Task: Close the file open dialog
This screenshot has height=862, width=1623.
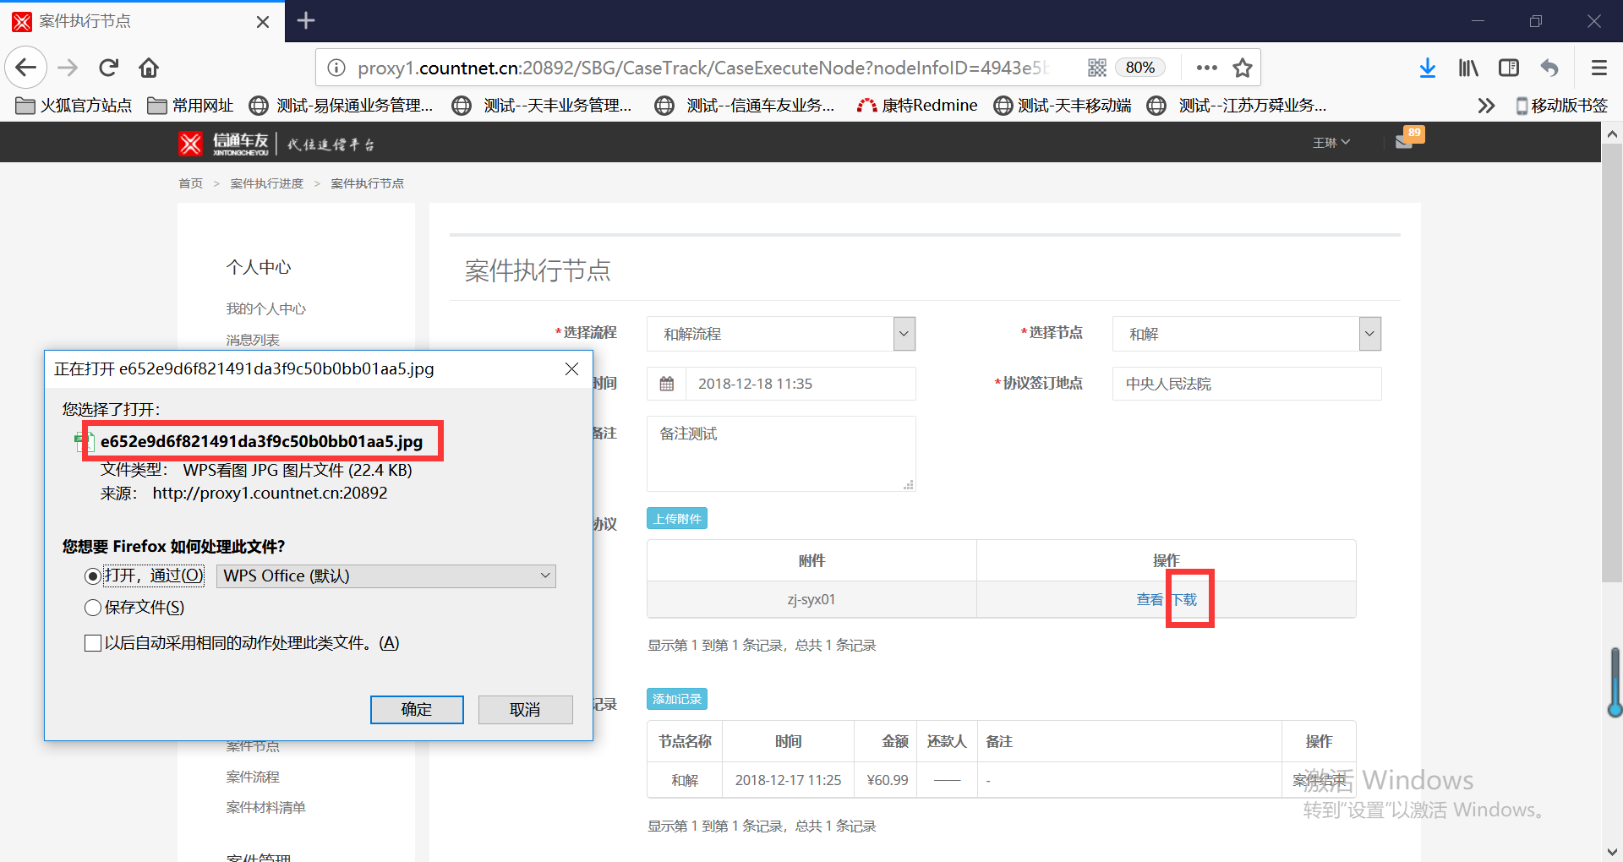Action: [x=571, y=369]
